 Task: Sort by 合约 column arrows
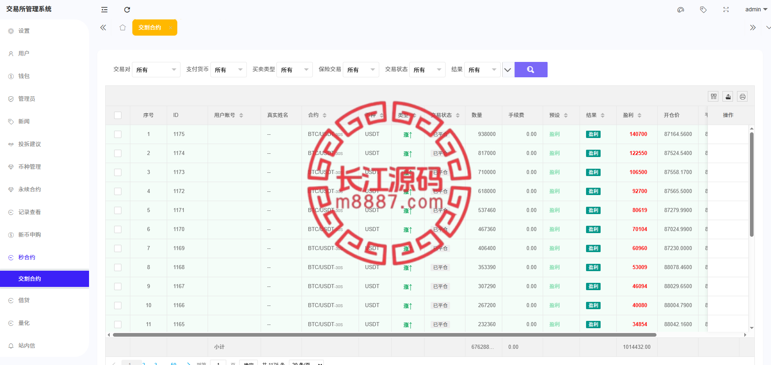click(x=325, y=115)
